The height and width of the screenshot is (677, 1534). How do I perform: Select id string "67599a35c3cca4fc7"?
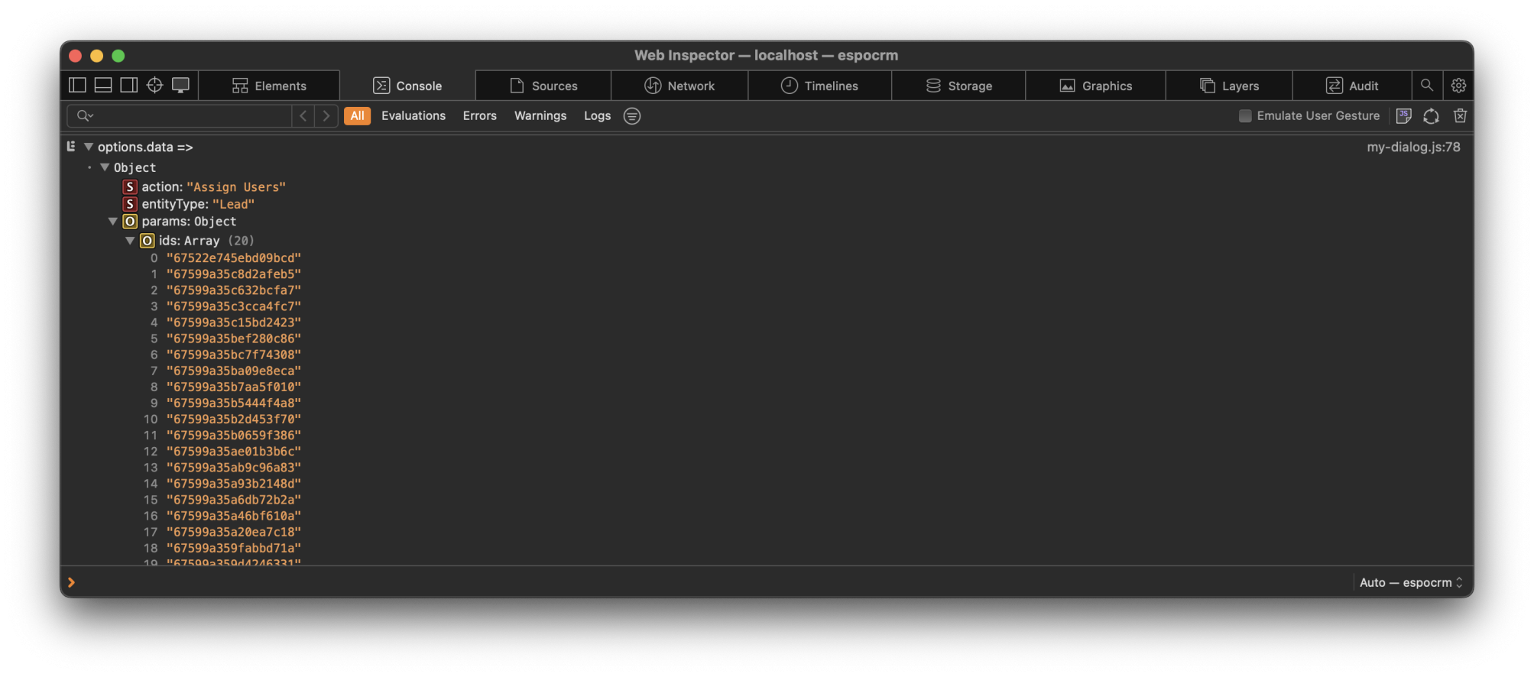click(x=234, y=306)
